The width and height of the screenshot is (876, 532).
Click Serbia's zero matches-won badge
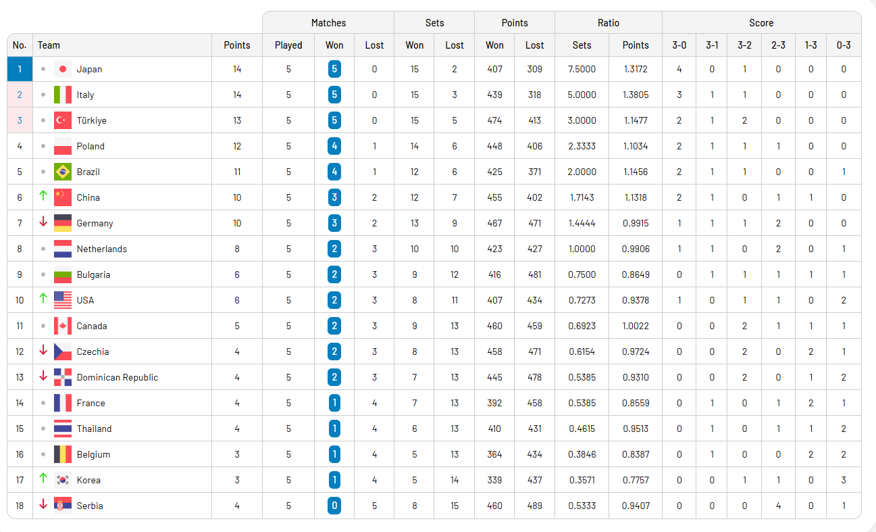point(334,506)
